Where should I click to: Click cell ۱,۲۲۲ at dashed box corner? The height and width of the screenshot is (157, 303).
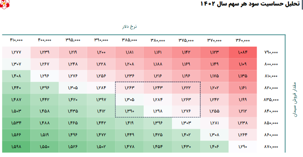[186, 88]
